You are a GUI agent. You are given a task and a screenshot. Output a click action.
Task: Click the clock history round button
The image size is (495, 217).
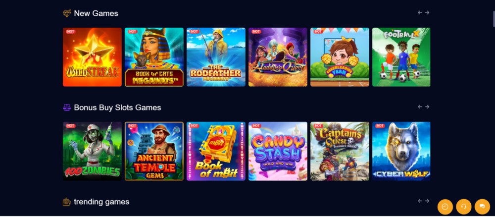pyautogui.click(x=445, y=207)
